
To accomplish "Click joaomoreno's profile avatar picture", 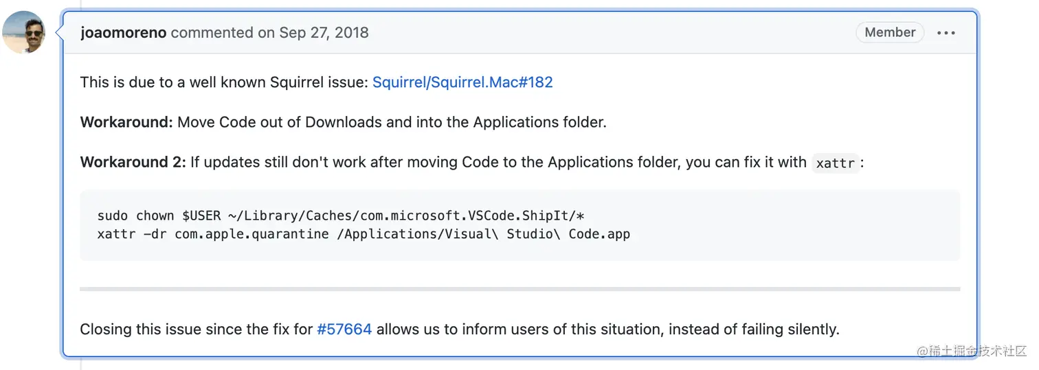I will 24,32.
